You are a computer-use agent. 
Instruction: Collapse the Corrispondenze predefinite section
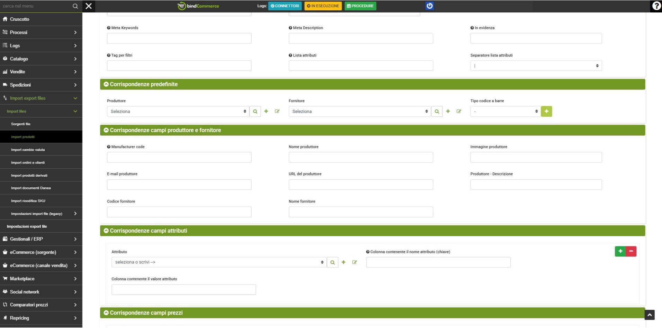click(x=106, y=84)
